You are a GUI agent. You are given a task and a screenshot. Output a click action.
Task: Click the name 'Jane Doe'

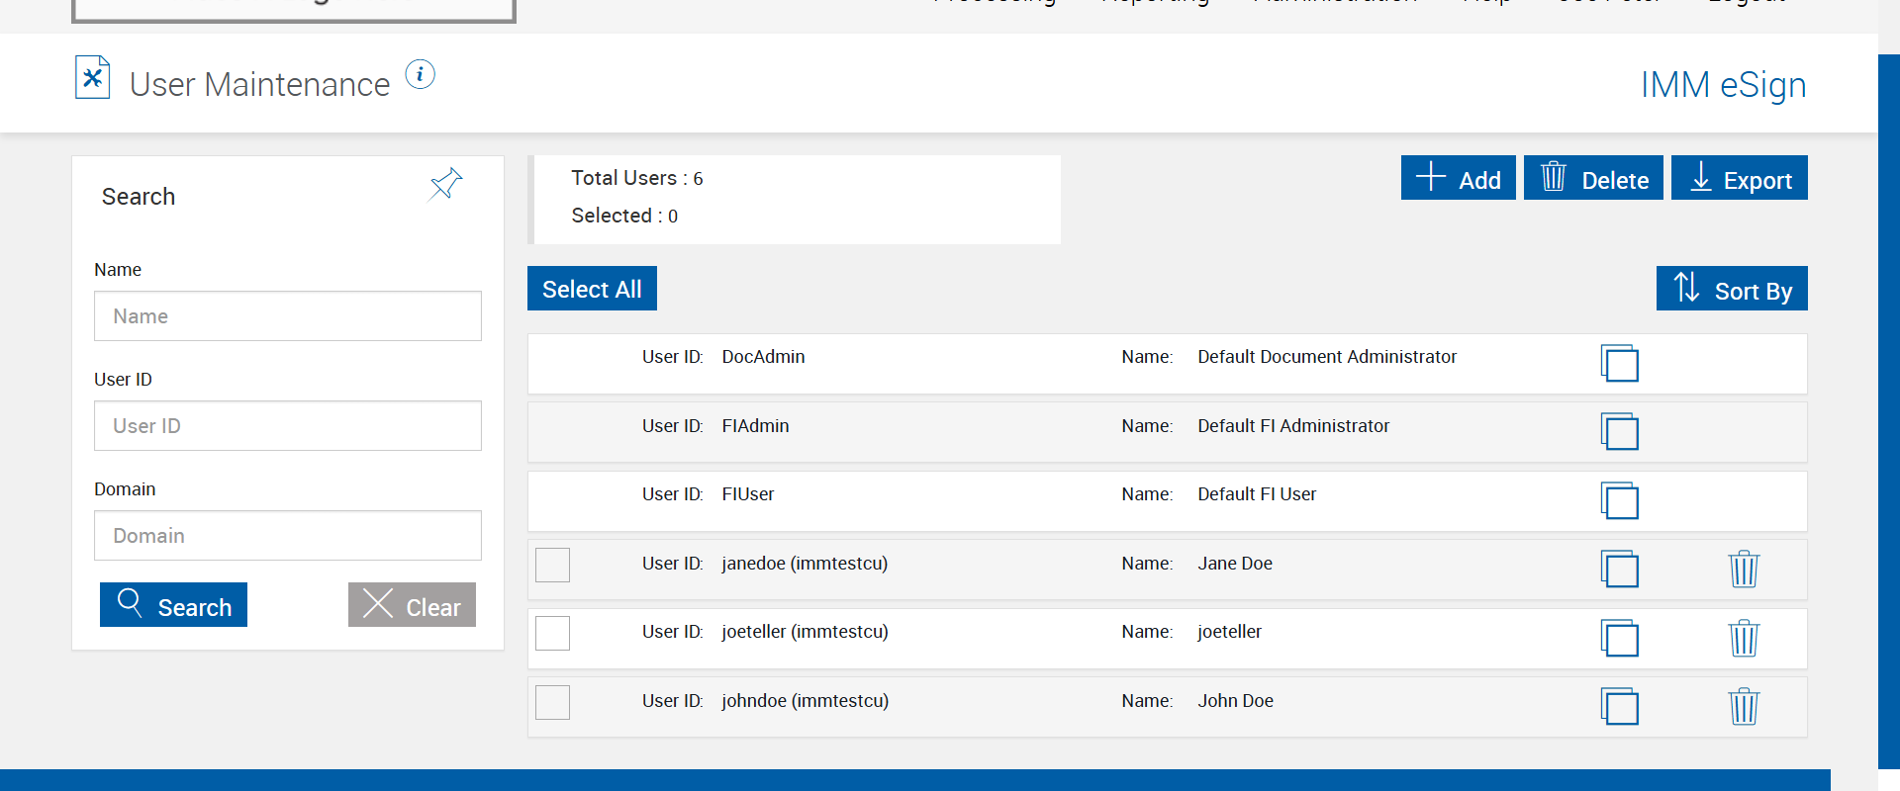[x=1235, y=564]
